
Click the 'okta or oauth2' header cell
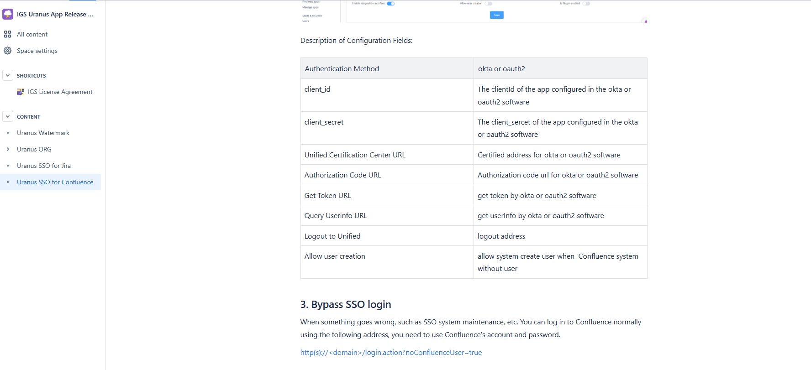tap(560, 68)
